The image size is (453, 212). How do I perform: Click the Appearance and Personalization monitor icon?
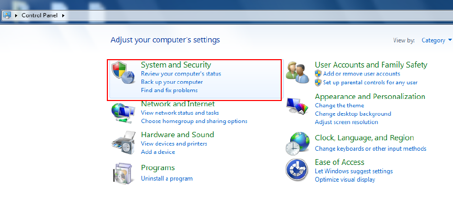(x=297, y=107)
